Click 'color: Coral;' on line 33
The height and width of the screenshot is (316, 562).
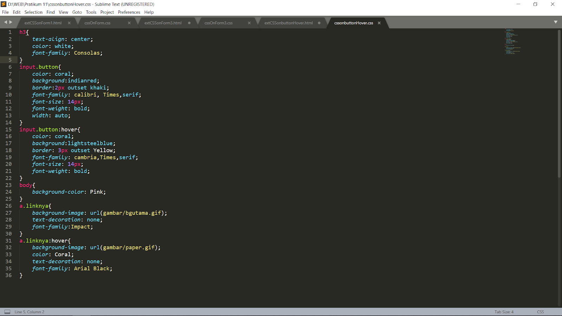(53, 255)
